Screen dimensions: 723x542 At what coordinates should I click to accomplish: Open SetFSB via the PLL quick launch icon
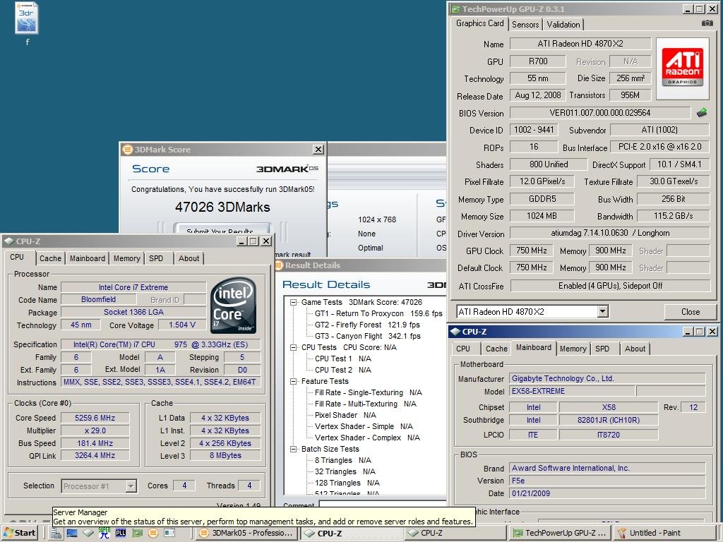120,534
